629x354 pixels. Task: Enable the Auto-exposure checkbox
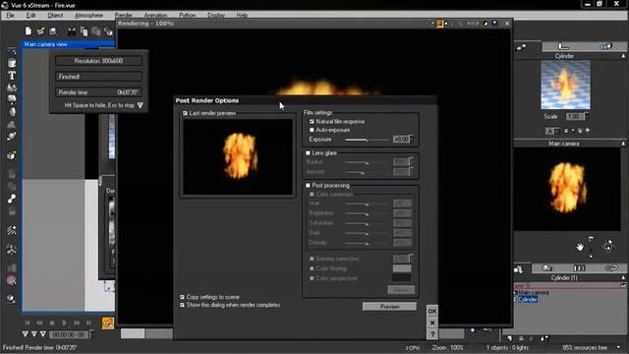(x=312, y=130)
